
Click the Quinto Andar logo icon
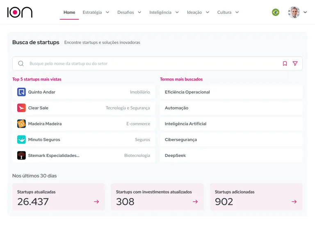pyautogui.click(x=21, y=92)
